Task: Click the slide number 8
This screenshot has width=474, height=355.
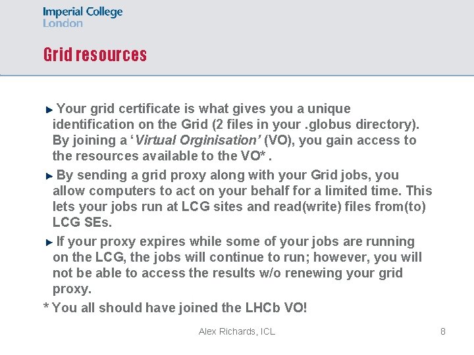Action: [443, 331]
